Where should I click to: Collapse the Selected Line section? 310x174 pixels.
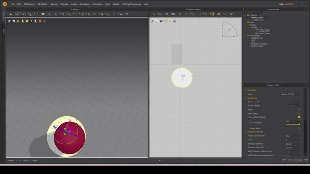tap(246, 98)
